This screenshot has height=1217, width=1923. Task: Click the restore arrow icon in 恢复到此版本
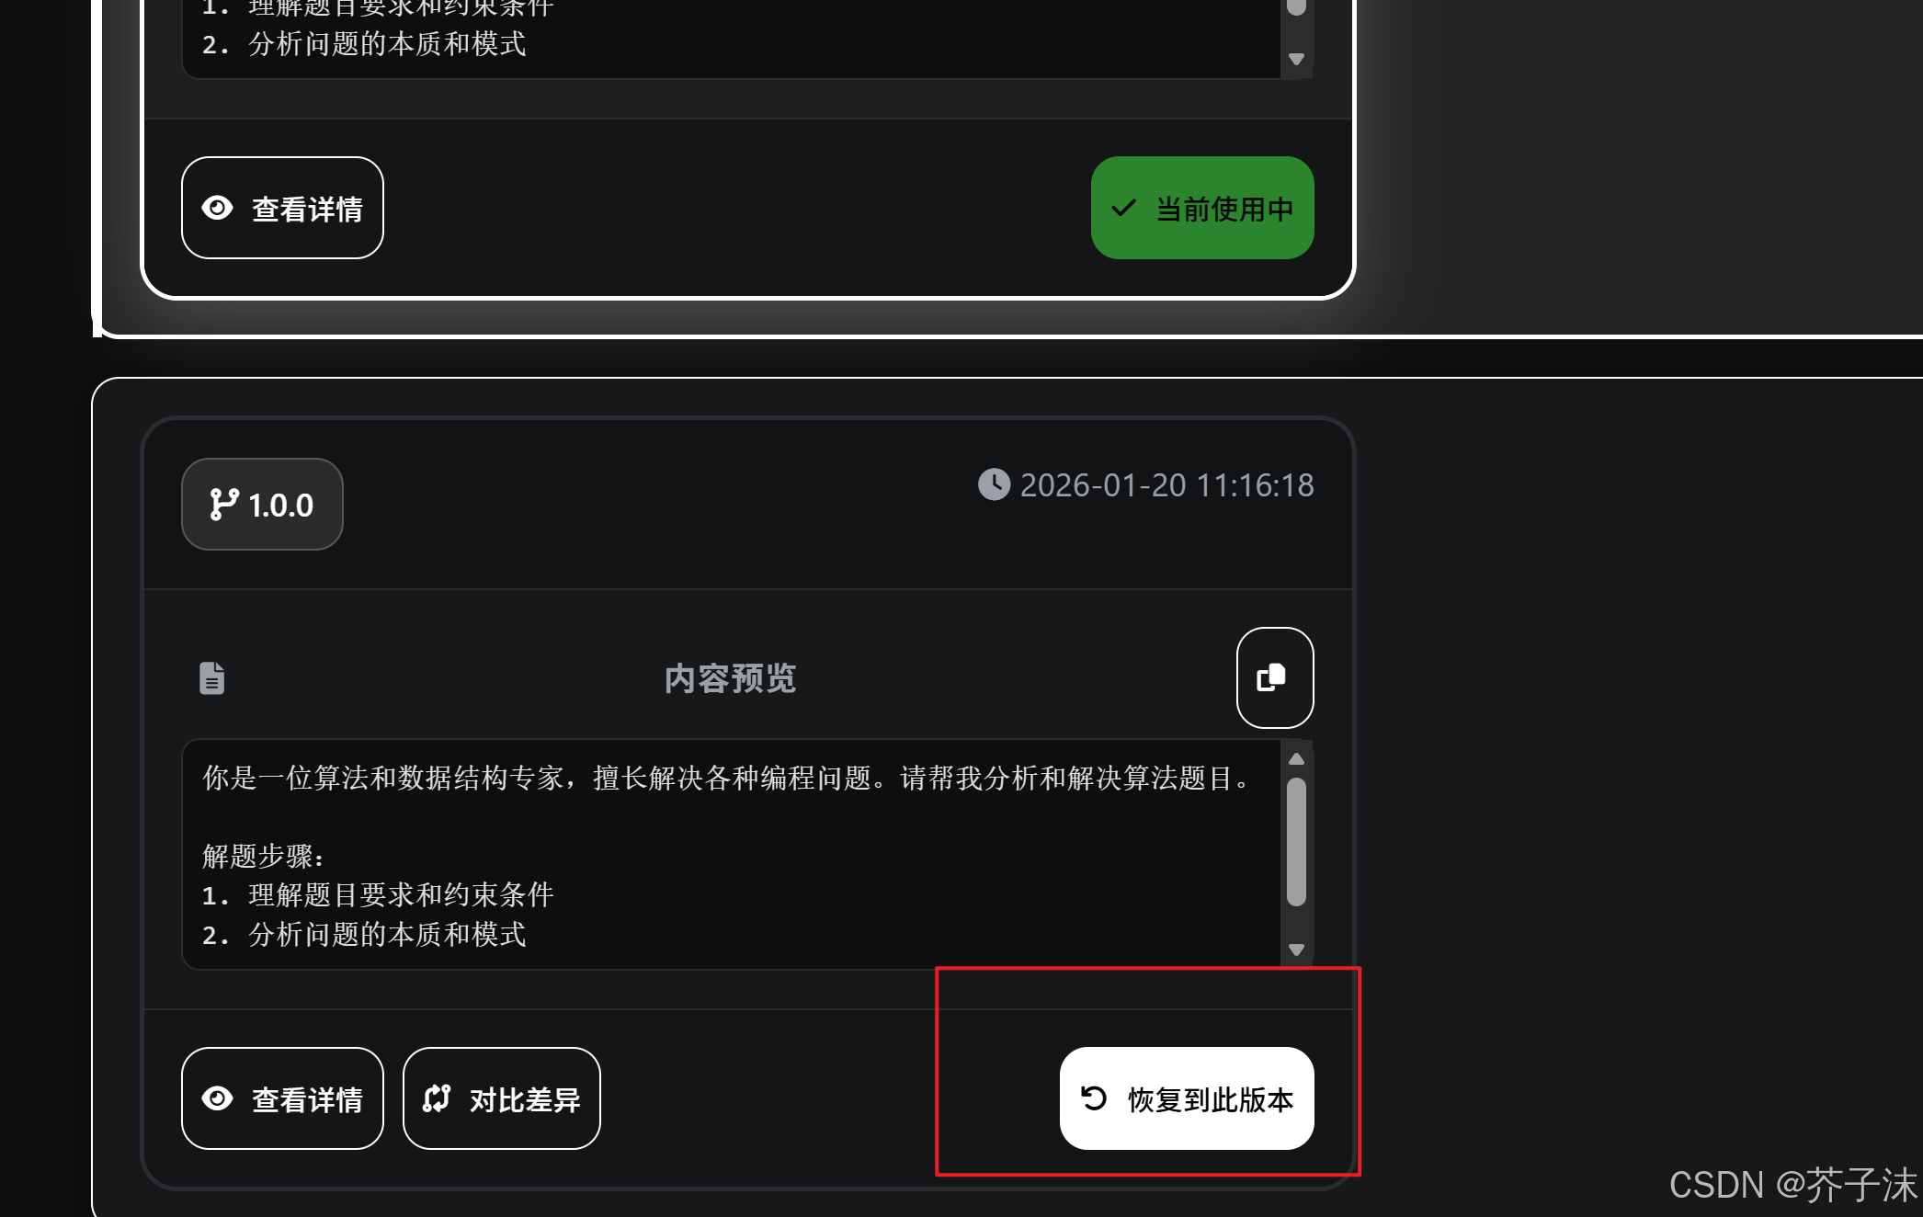(x=1094, y=1098)
